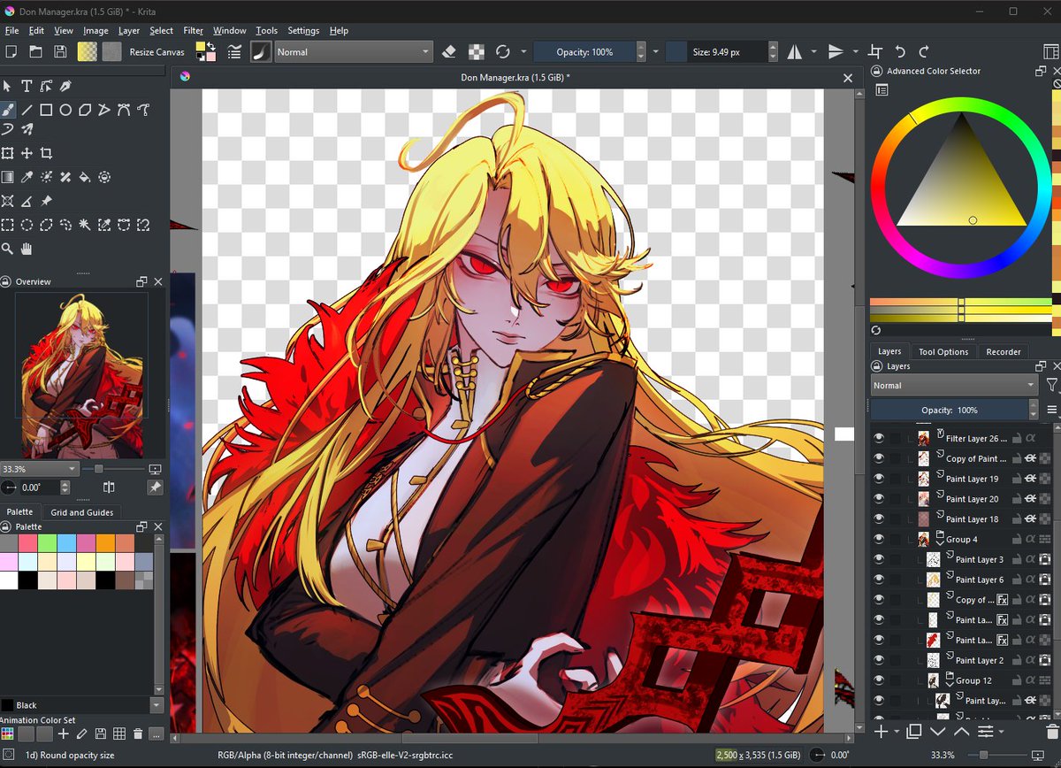
Task: Select the Rectangle shape tool
Action: point(46,110)
